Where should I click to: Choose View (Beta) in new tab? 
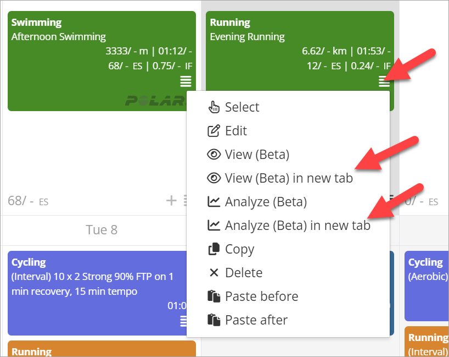tap(288, 178)
